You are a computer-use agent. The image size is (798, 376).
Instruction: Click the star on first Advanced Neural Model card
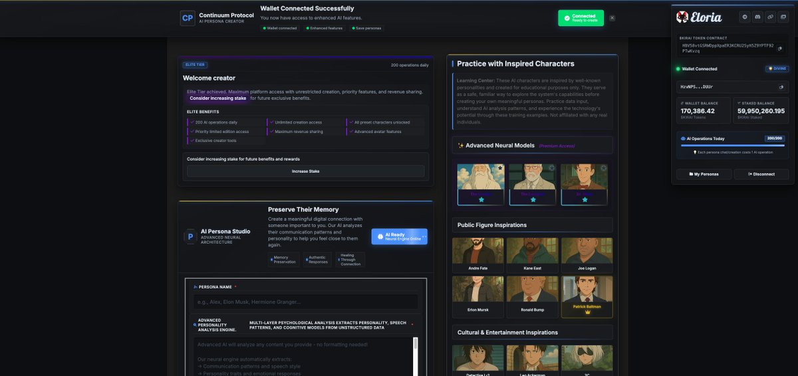481,199
